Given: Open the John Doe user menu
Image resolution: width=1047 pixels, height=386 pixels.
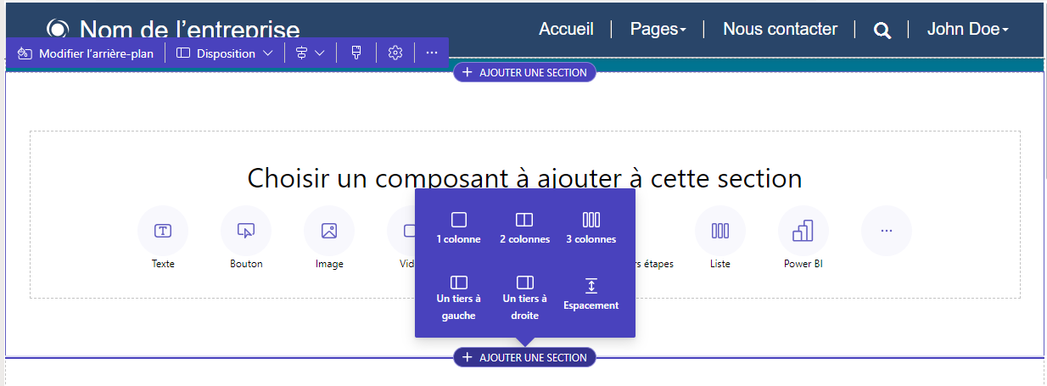Looking at the screenshot, I should tap(968, 29).
